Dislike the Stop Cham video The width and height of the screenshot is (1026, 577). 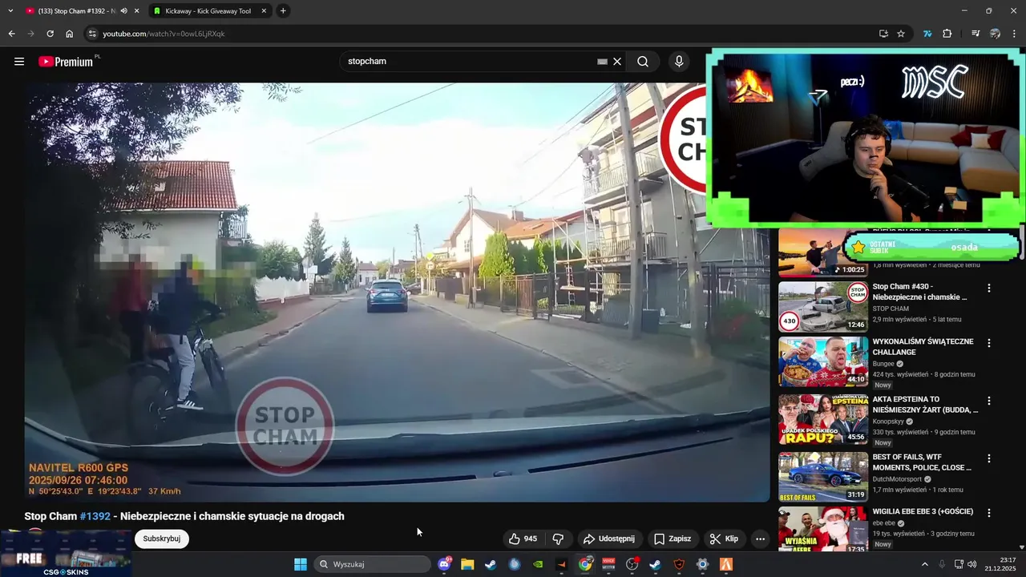pyautogui.click(x=558, y=539)
